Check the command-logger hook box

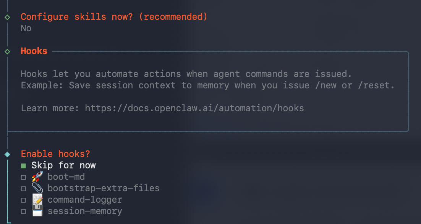(x=24, y=200)
